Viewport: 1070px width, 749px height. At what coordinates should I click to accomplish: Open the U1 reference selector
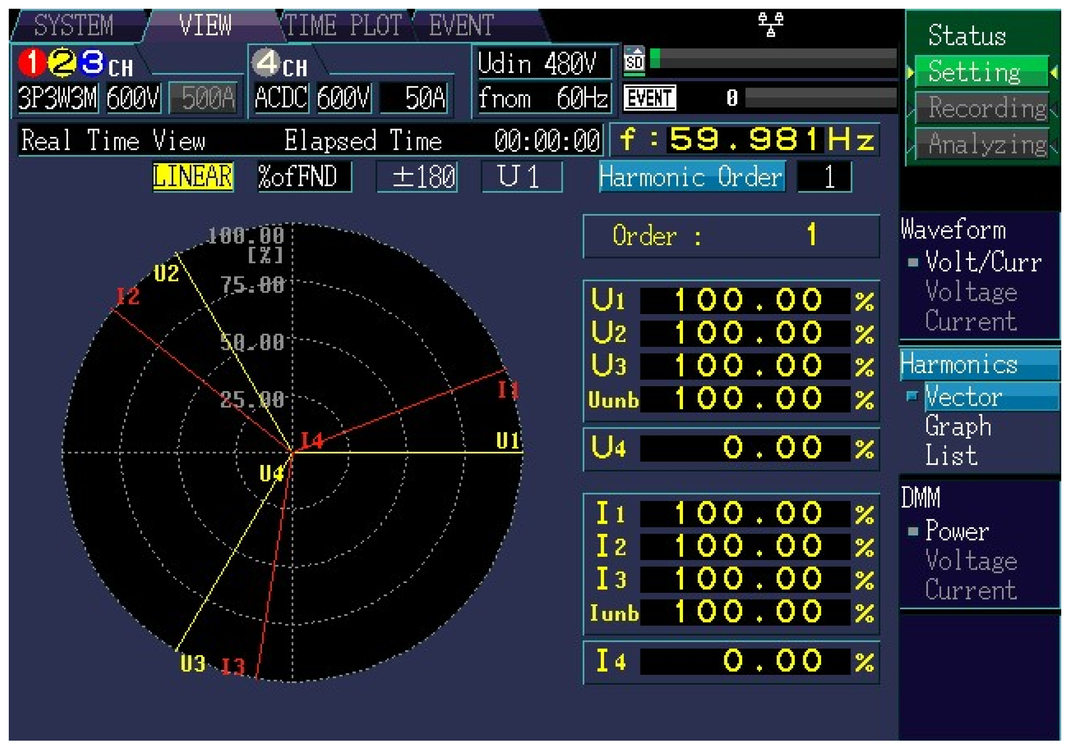[x=521, y=176]
